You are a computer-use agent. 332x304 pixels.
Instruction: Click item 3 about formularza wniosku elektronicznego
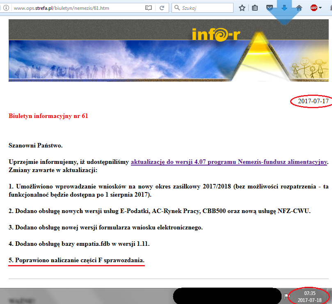(x=105, y=227)
